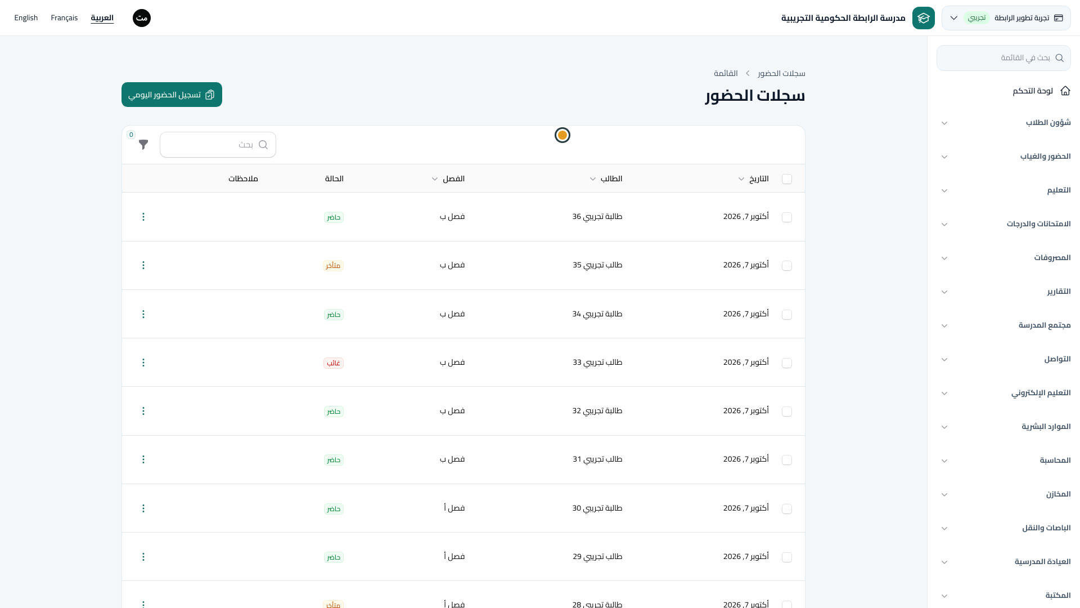Click the school graduation cap logo
Image resolution: width=1080 pixels, height=608 pixels.
pos(923,18)
